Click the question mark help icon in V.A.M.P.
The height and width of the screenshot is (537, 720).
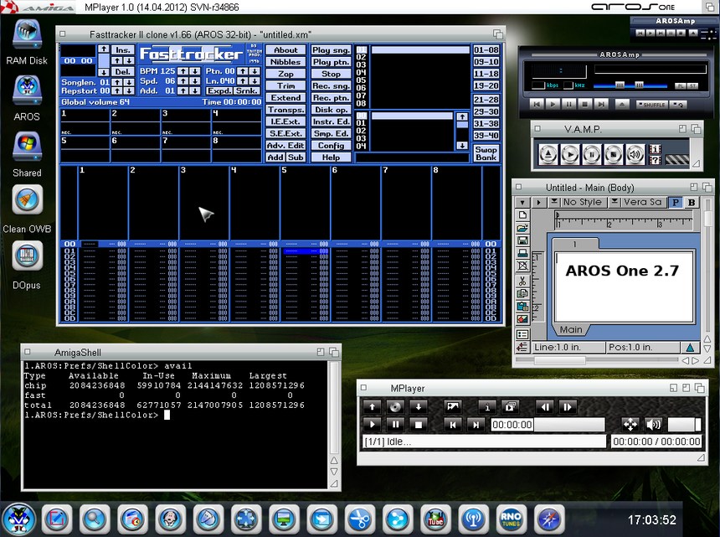tap(656, 160)
